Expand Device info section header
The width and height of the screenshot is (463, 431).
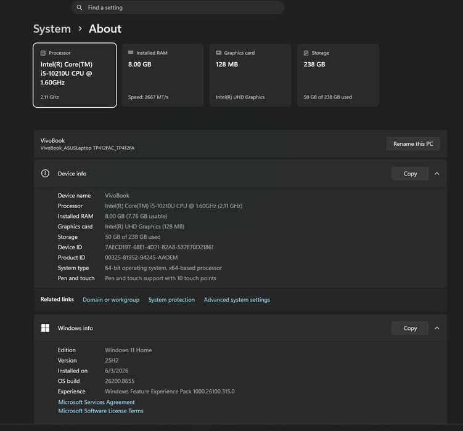pyautogui.click(x=240, y=174)
